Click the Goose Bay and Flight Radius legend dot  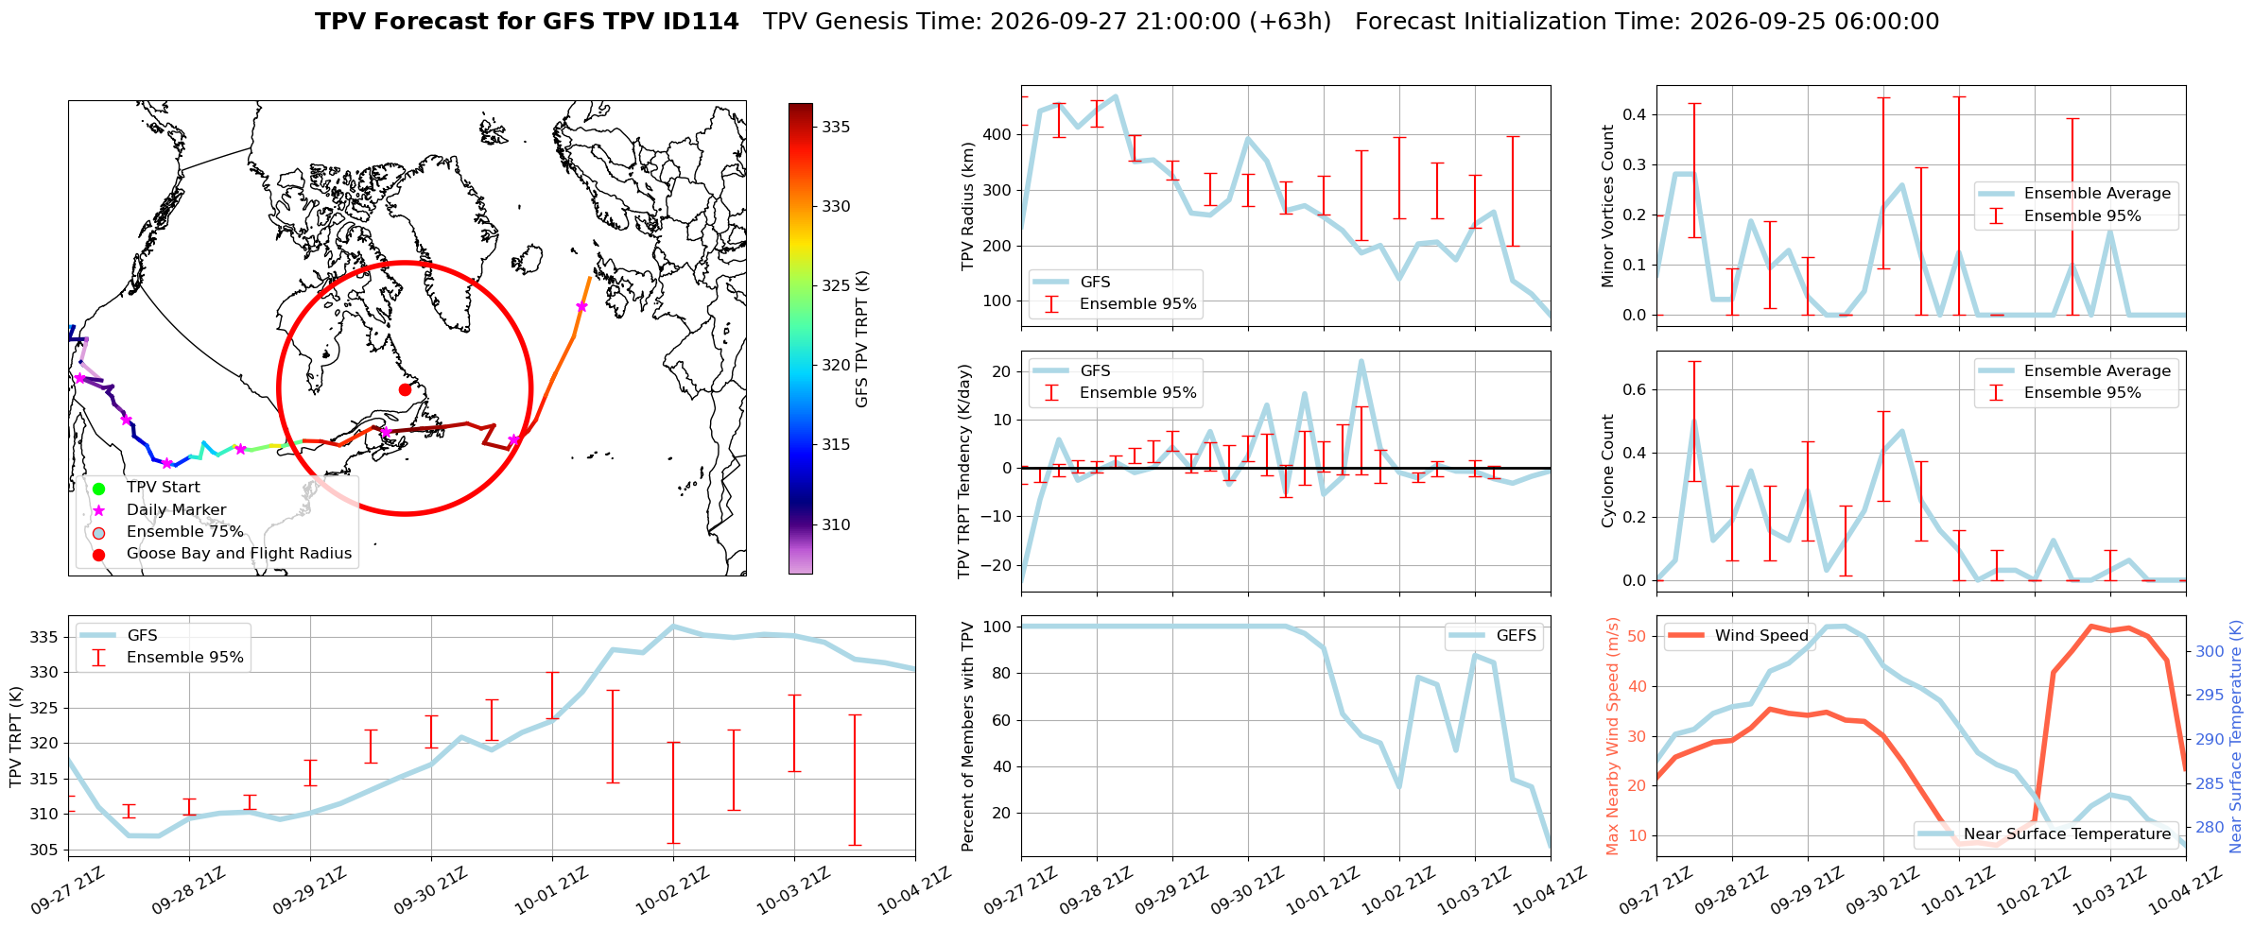(x=98, y=555)
